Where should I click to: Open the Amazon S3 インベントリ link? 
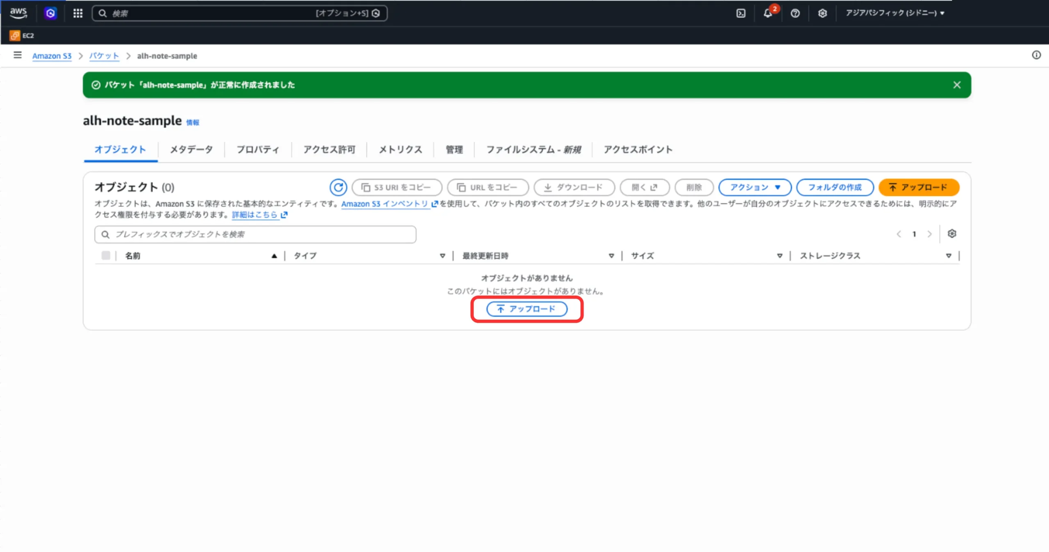(x=390, y=204)
